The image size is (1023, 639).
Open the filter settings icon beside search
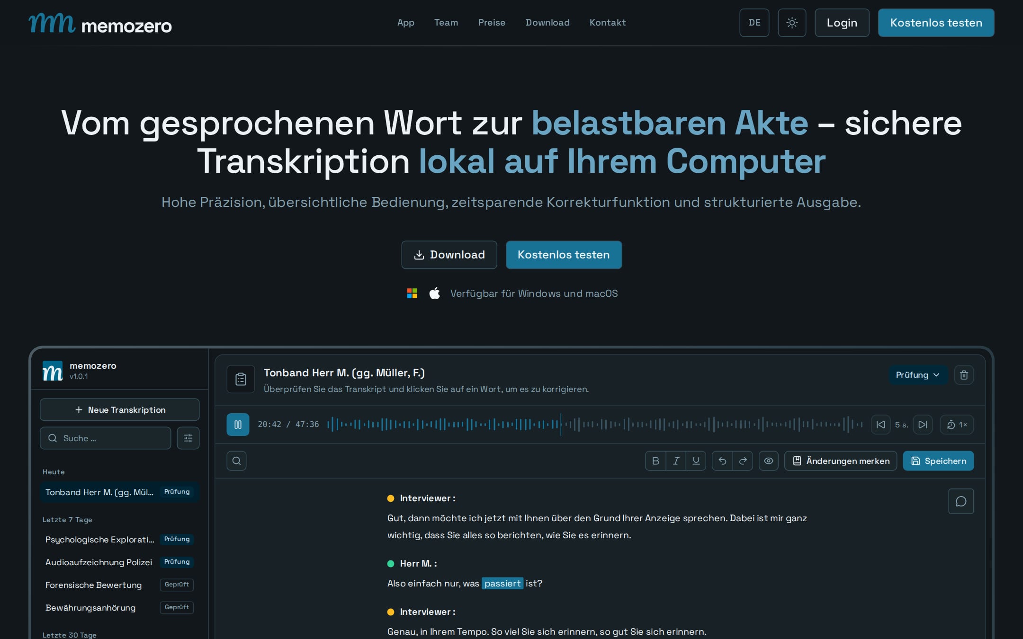(188, 438)
